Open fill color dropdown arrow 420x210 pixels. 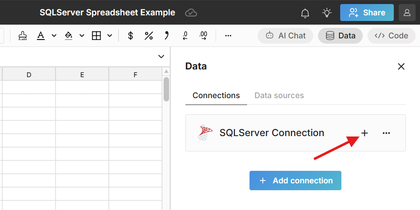82,36
